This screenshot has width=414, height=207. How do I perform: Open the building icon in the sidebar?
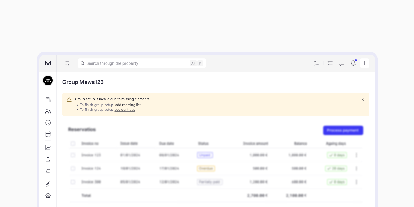[48, 100]
